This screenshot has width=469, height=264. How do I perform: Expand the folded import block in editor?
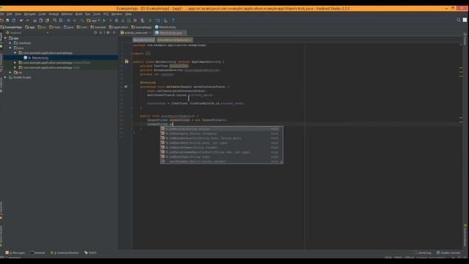click(x=148, y=54)
